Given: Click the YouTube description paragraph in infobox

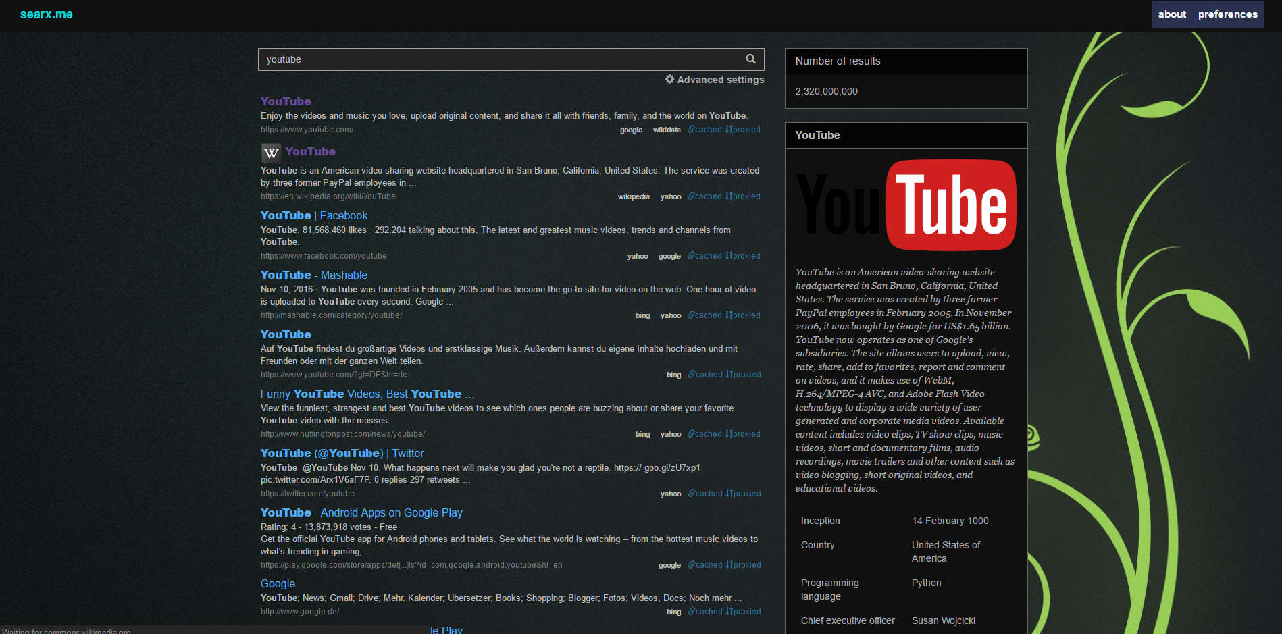Looking at the screenshot, I should tap(905, 380).
